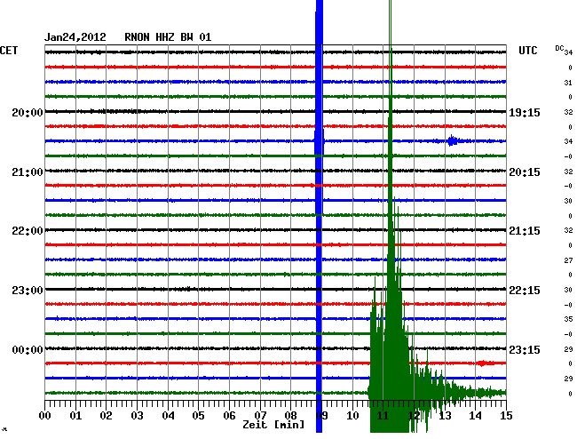This screenshot has height=439, width=577.
Task: Click the "01" minute axis label
Action: point(75,416)
